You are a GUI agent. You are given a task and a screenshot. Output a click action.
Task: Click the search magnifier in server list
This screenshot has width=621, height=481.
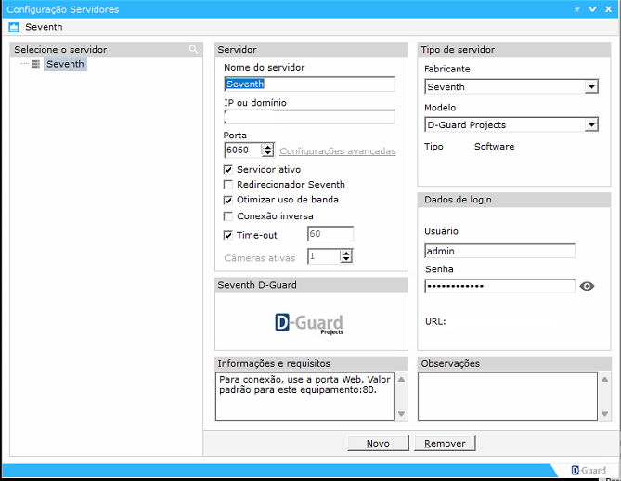(193, 50)
